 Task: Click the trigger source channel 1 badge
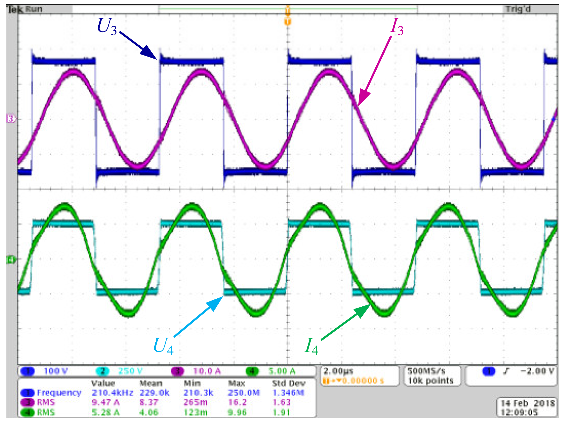pos(489,371)
